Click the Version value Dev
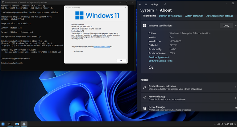Screen dimensions: 237x127 pyautogui.click(x=172, y=37)
